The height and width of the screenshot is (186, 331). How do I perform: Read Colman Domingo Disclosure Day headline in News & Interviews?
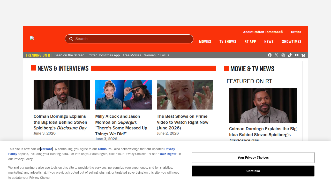point(60,122)
